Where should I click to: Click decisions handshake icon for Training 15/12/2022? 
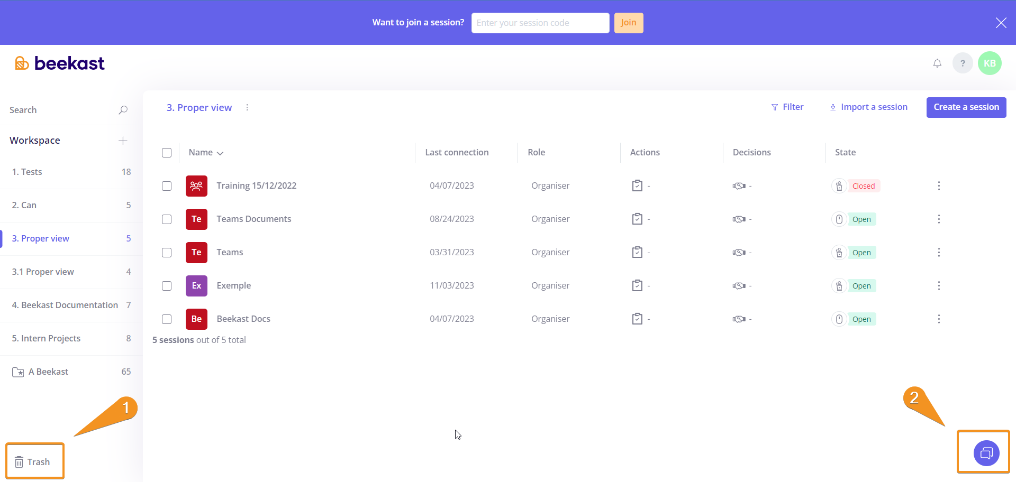pos(739,186)
